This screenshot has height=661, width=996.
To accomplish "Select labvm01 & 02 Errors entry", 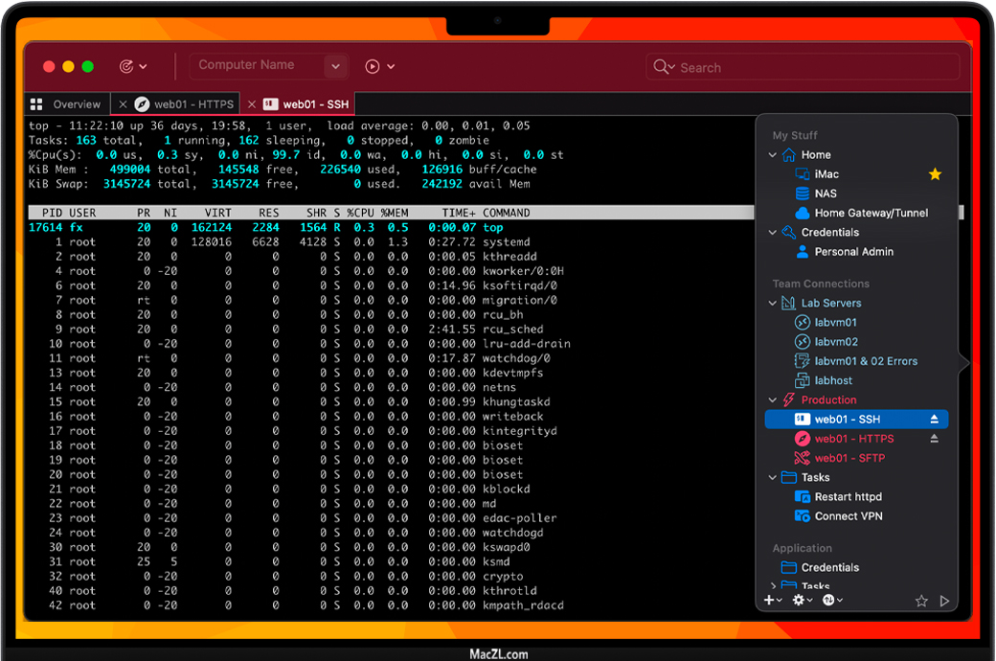I will click(865, 361).
